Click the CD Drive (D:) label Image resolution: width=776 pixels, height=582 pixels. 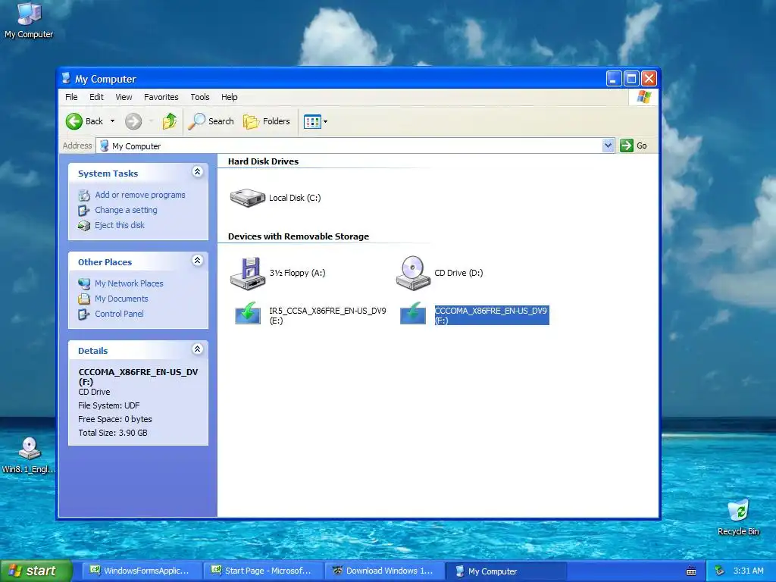point(458,273)
